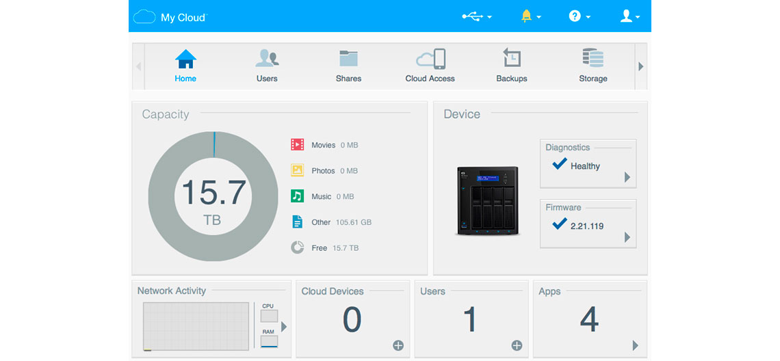Click the RAM usage indicator
780x361 pixels.
pos(269,341)
